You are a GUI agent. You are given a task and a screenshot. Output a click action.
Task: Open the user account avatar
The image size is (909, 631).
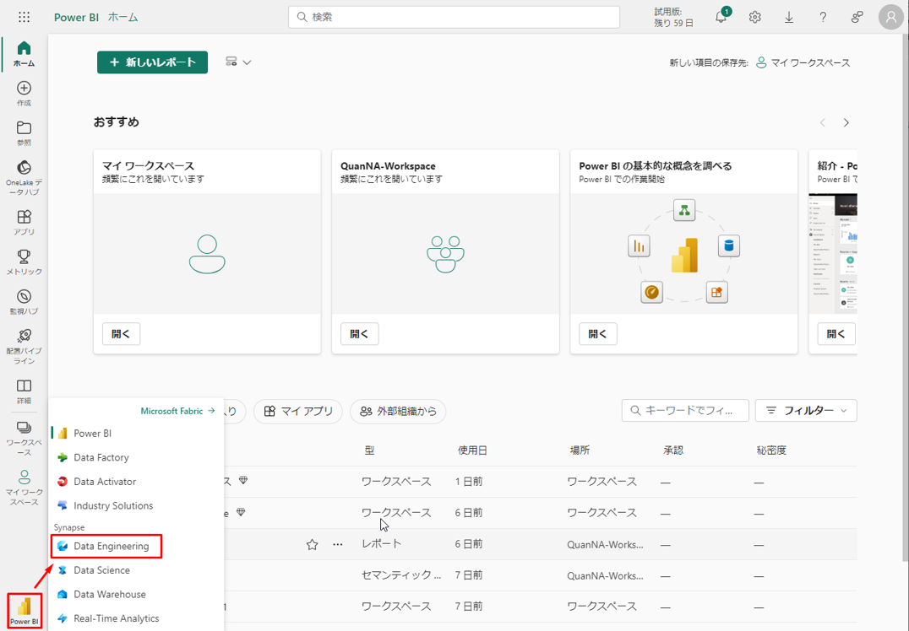point(891,17)
